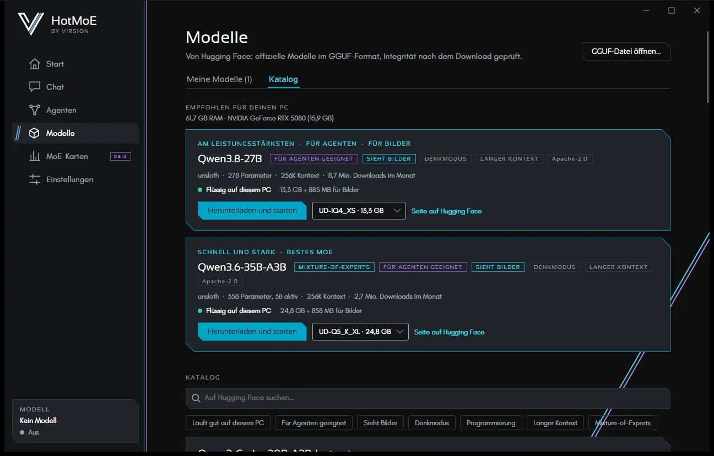Click the 'Kein Modell' status panel
714x456 pixels.
[75, 421]
